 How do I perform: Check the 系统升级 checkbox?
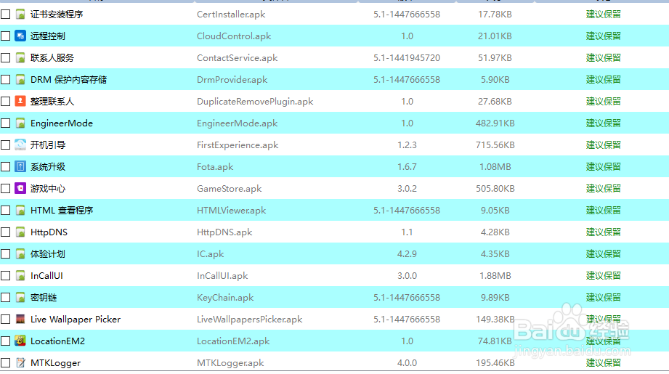[x=6, y=167]
